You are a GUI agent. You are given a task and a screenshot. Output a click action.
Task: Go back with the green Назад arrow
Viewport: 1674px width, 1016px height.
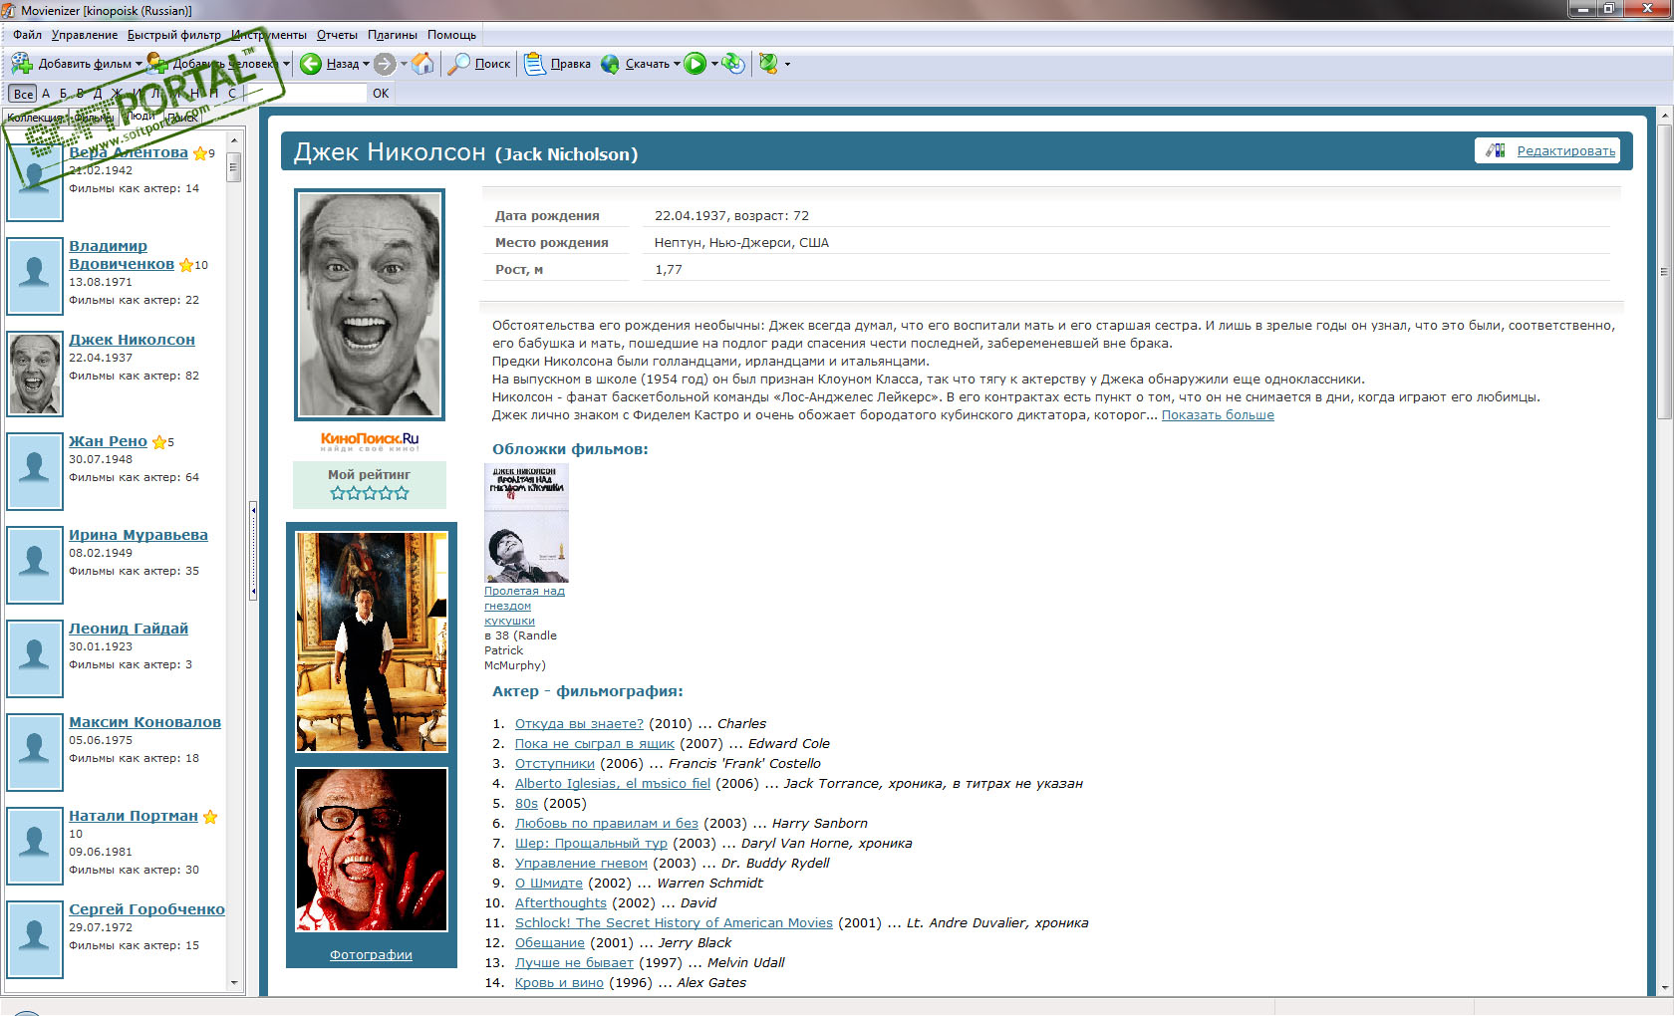311,64
